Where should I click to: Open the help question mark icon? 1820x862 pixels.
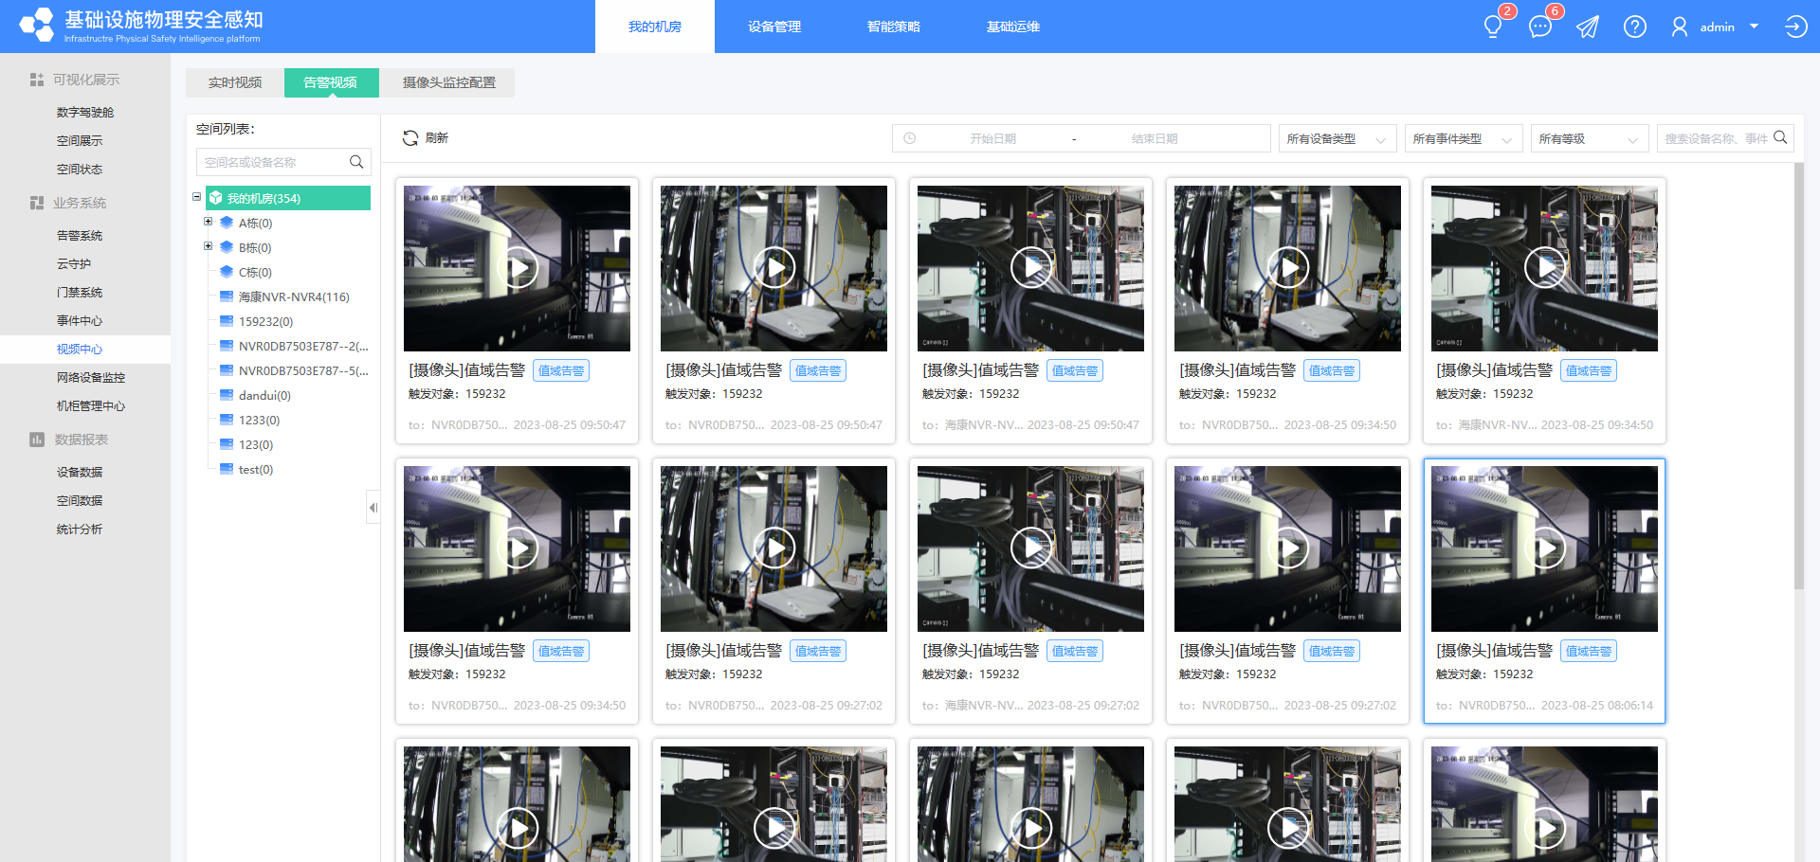click(1635, 27)
